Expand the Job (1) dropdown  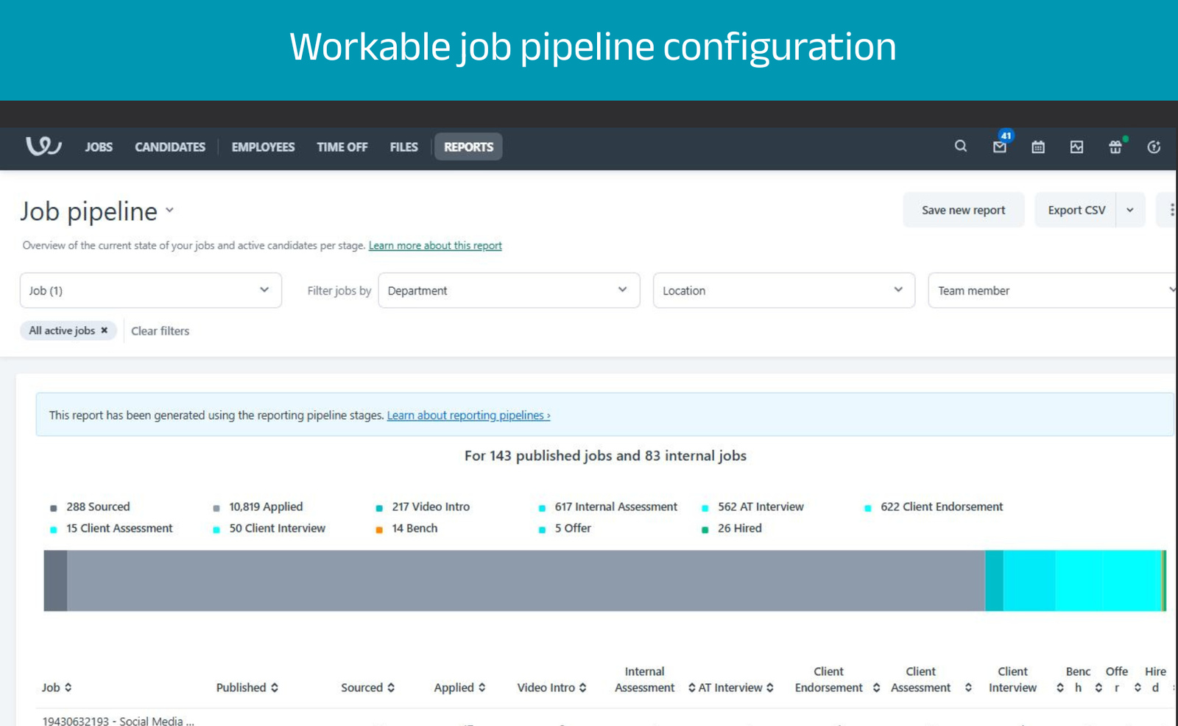click(150, 290)
